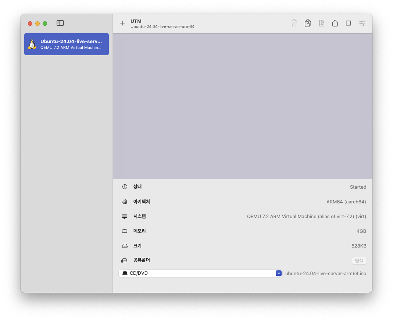Click the green zoom window button
Screen dimensions: 393x320
tap(45, 23)
